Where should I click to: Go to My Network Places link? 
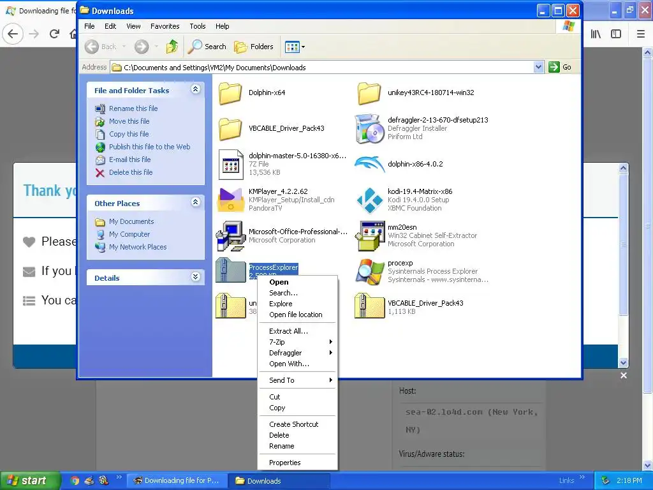pos(138,247)
